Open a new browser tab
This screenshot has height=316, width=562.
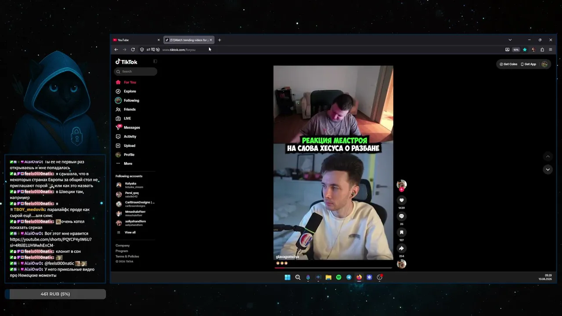(220, 40)
